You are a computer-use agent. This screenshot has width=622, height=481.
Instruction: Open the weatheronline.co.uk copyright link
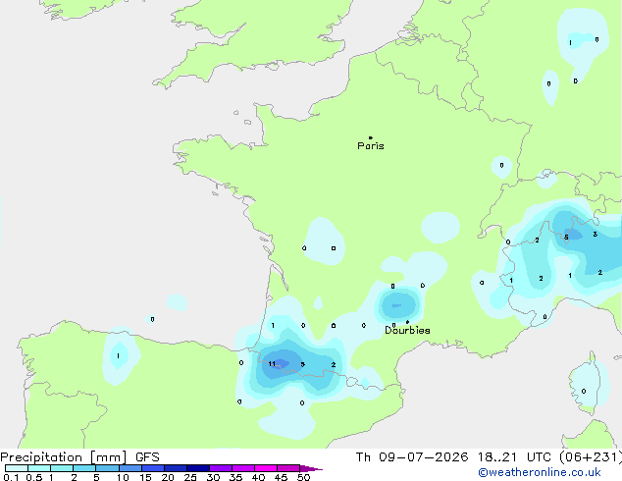[540, 472]
